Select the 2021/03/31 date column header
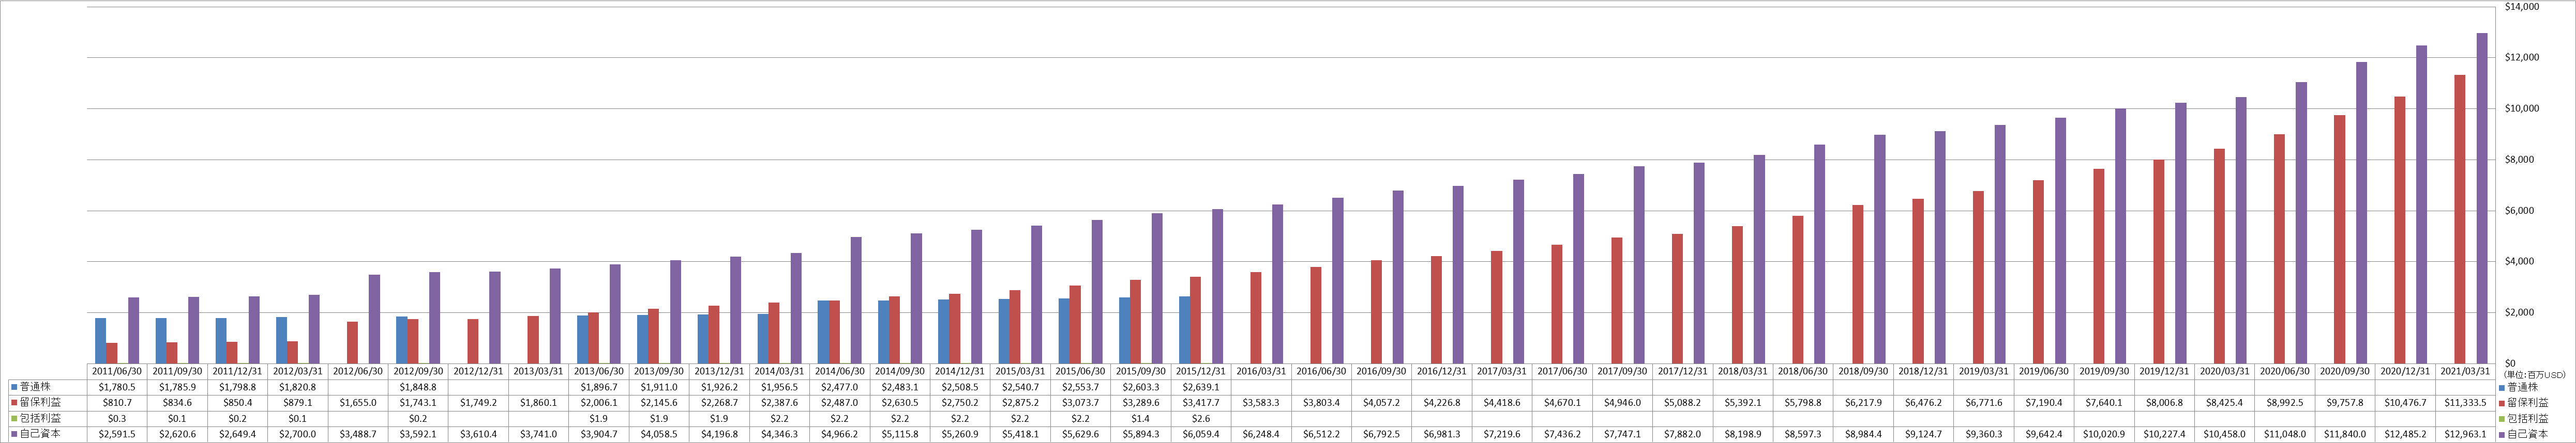This screenshot has width=2576, height=443. 2465,371
